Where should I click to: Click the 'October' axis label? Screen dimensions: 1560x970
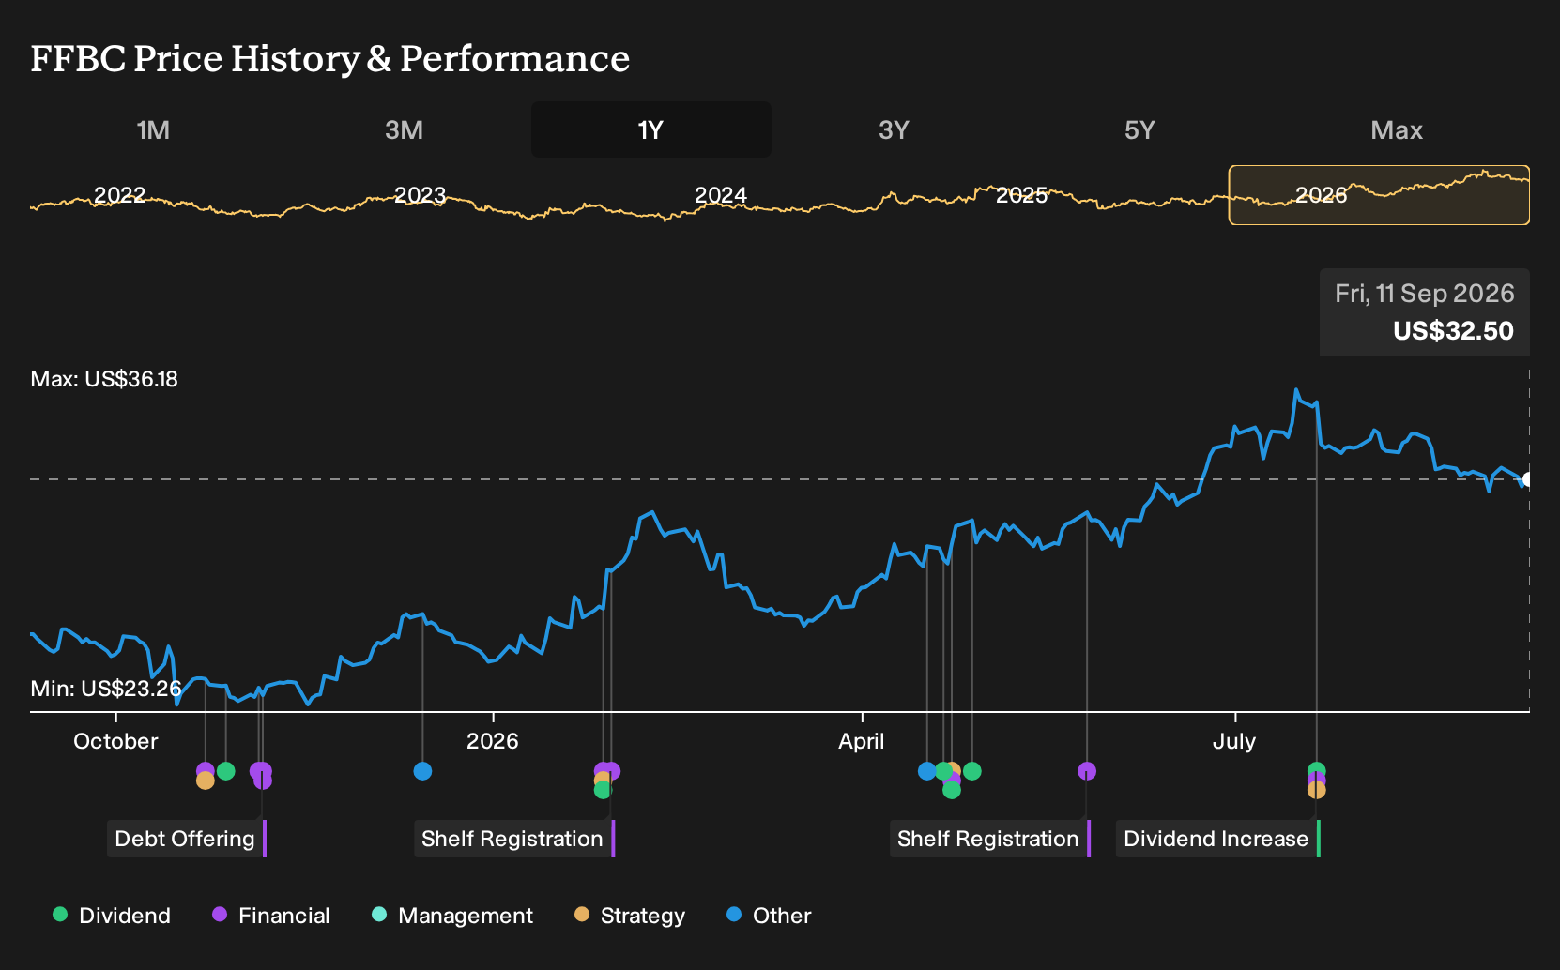coord(116,741)
